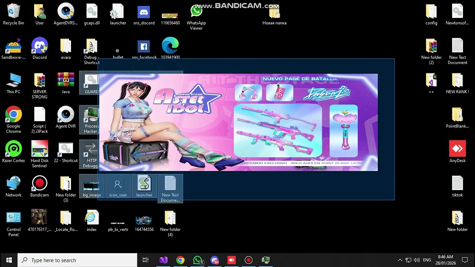The image size is (475, 267).
Task: Focus the Type here to search box
Action: (x=78, y=260)
